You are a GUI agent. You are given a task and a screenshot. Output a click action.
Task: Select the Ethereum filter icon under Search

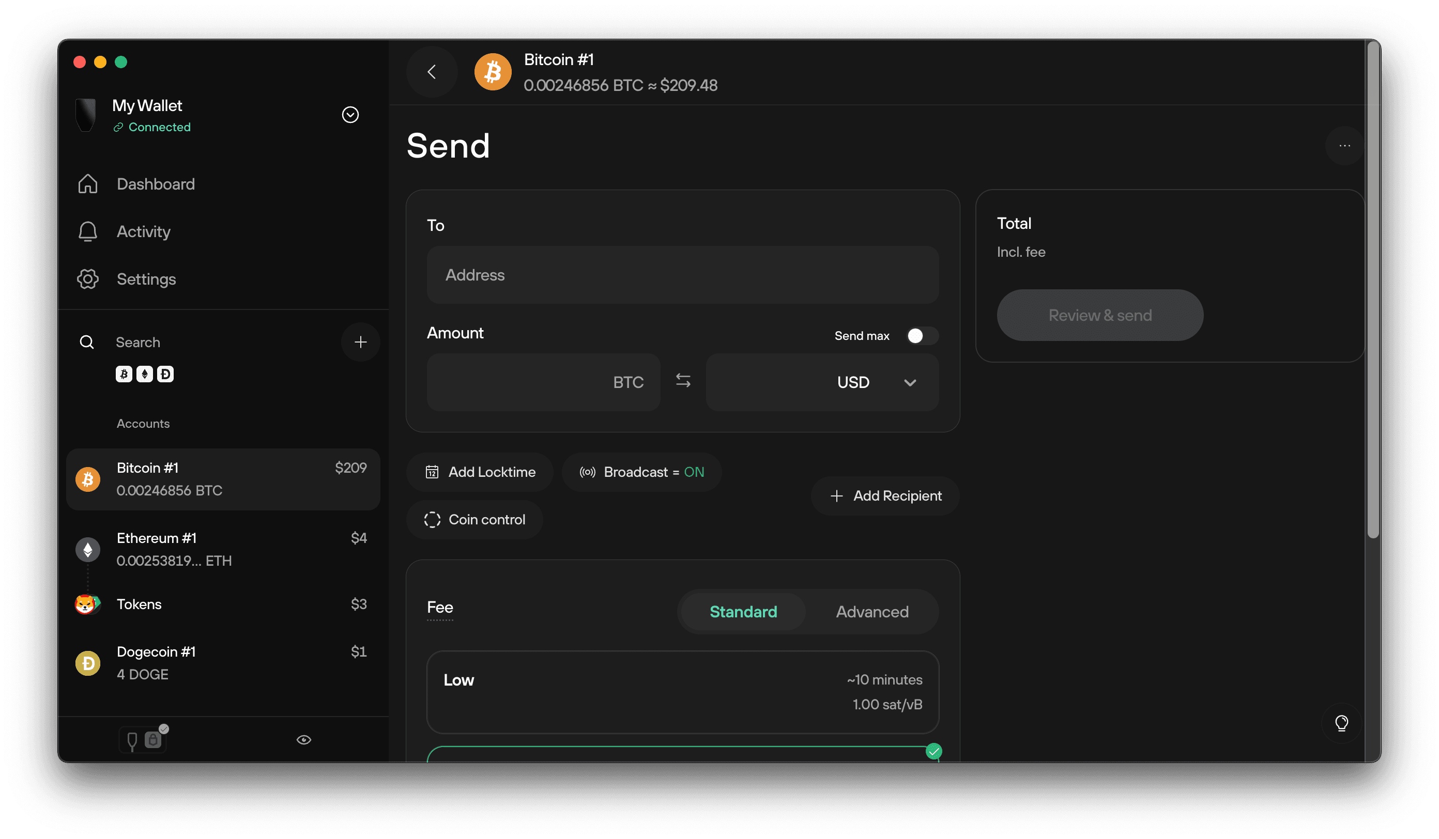point(145,374)
